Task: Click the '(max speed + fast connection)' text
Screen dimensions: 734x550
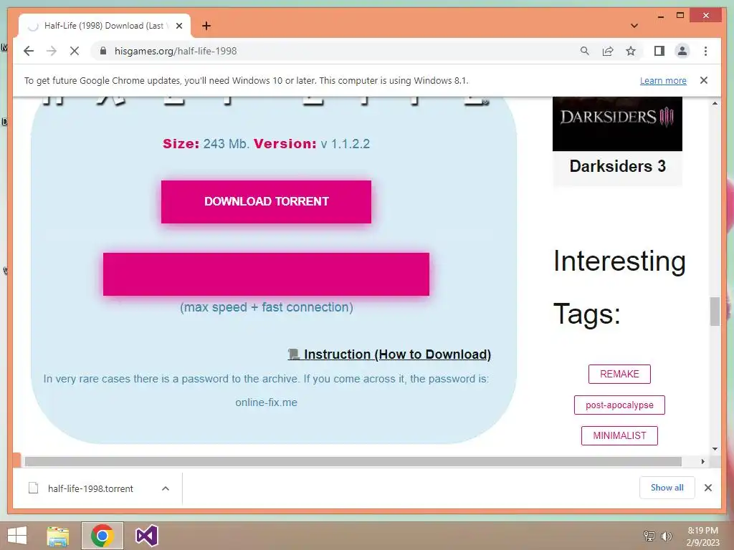Action: click(x=267, y=307)
